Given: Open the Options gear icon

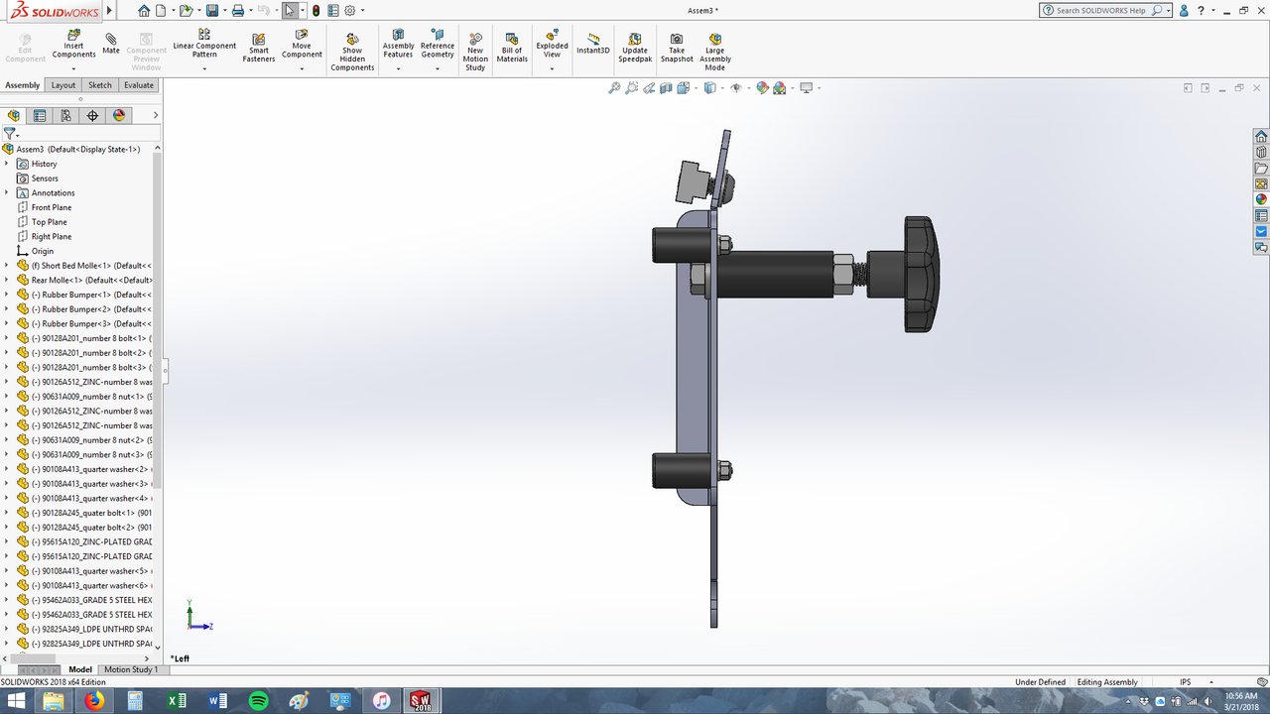Looking at the screenshot, I should tap(350, 11).
